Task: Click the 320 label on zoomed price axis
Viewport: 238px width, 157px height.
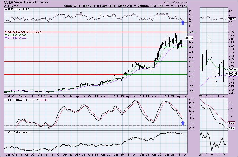Action: coord(231,35)
